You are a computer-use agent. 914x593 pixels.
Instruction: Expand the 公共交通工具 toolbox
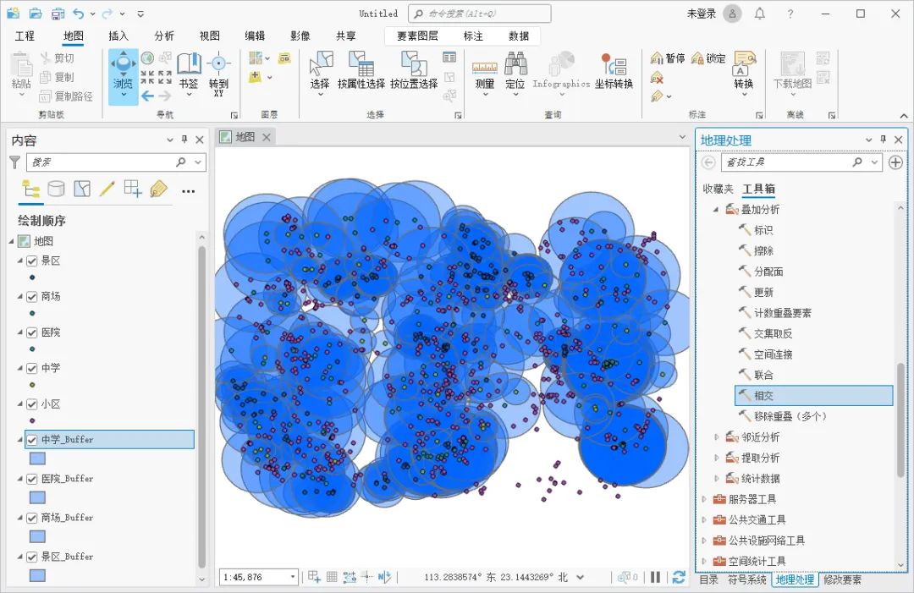click(x=704, y=519)
